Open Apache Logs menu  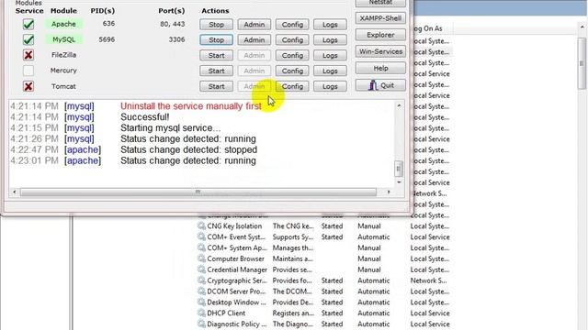click(330, 25)
